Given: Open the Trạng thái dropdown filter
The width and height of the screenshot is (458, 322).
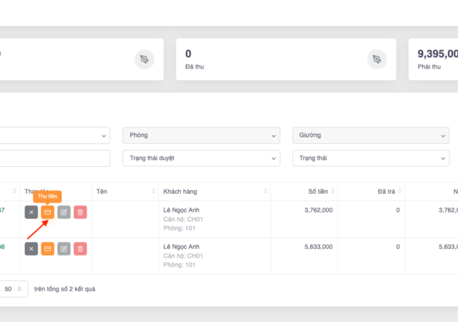Looking at the screenshot, I should [371, 158].
